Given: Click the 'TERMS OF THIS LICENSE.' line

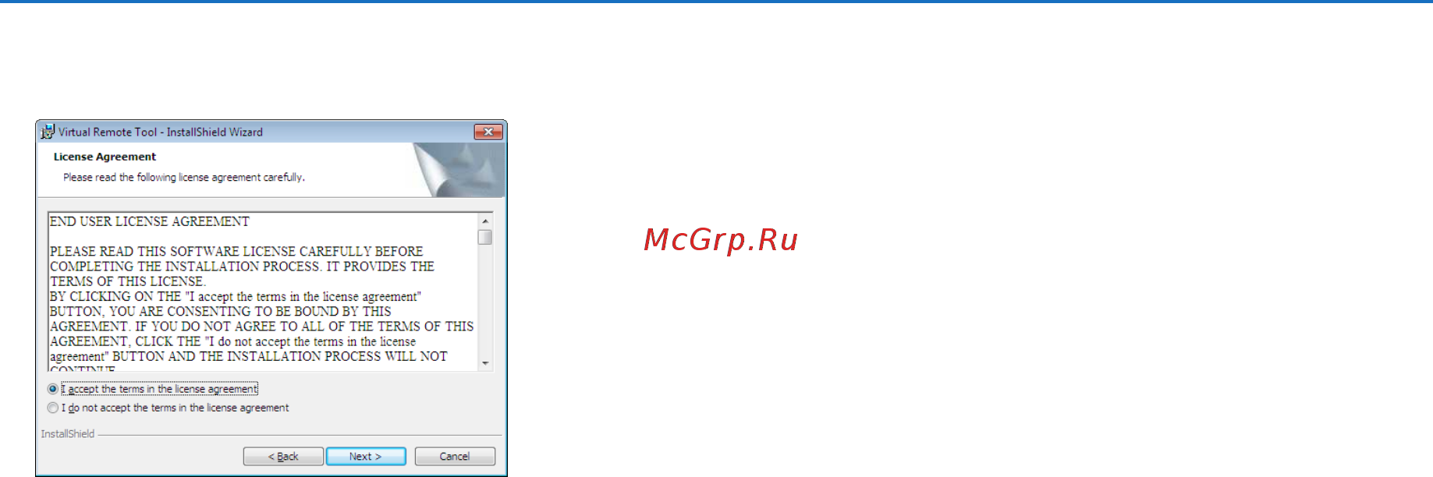Looking at the screenshot, I should pos(127,281).
